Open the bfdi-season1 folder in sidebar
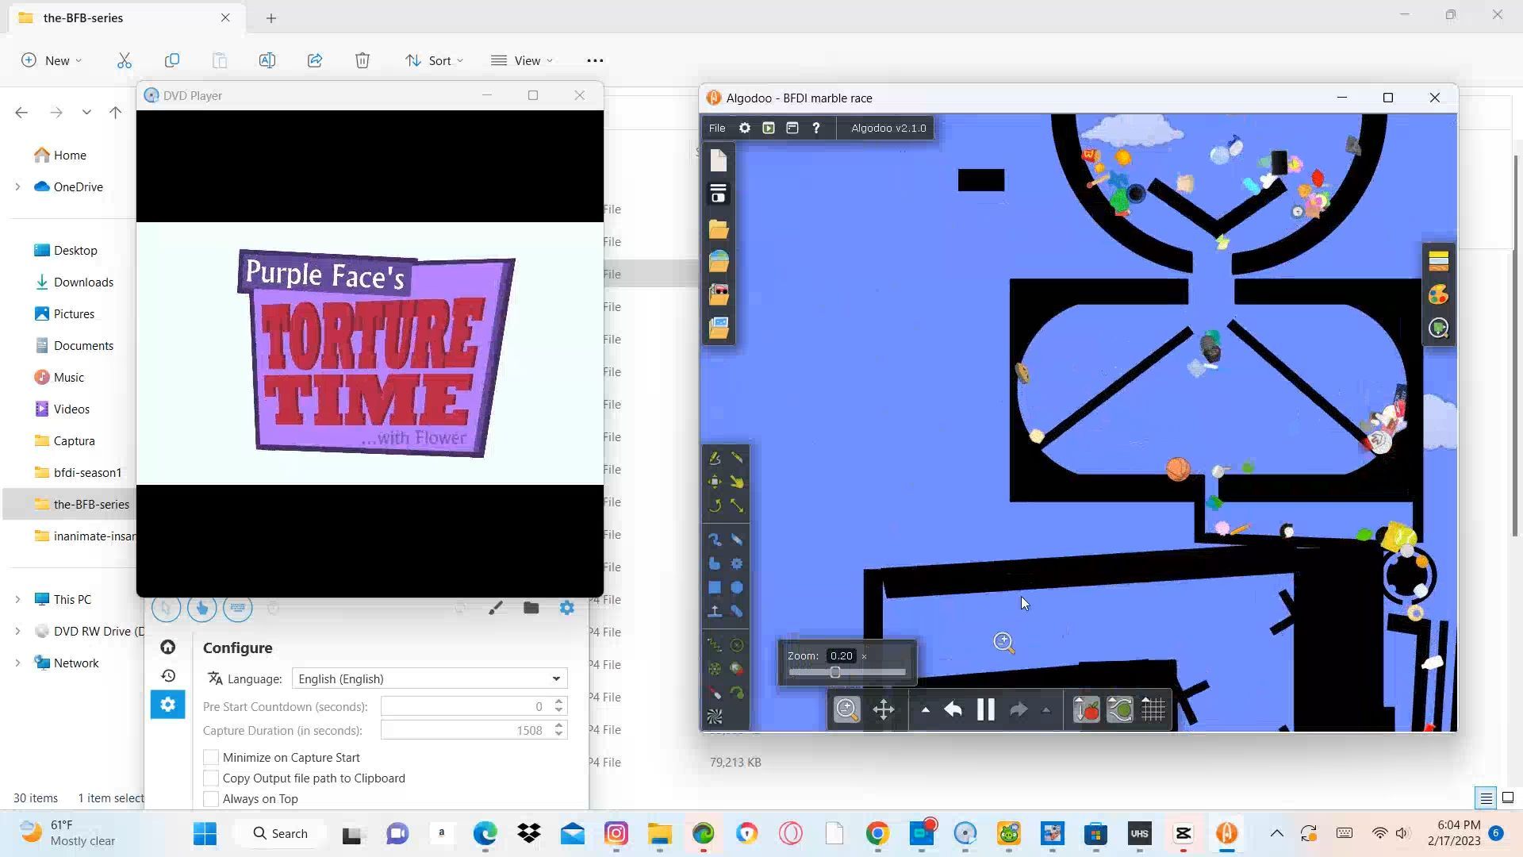1523x857 pixels. [x=87, y=473]
